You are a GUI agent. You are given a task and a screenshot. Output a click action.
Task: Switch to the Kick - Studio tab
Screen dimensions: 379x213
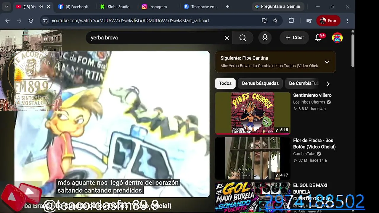[x=115, y=7]
